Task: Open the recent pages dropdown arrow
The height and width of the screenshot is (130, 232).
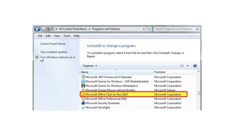Action: coord(48,29)
